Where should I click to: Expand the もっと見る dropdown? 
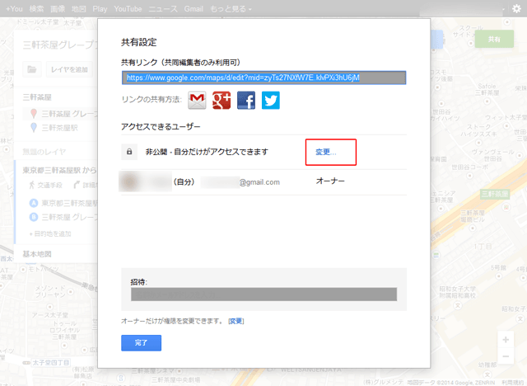click(231, 9)
